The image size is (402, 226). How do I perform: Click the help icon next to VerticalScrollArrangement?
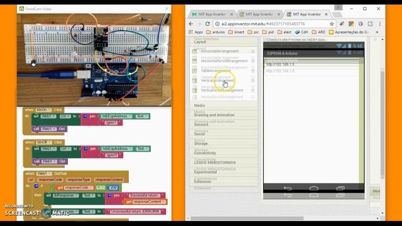click(253, 90)
